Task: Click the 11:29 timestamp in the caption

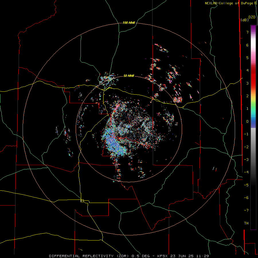Action: 202,256
